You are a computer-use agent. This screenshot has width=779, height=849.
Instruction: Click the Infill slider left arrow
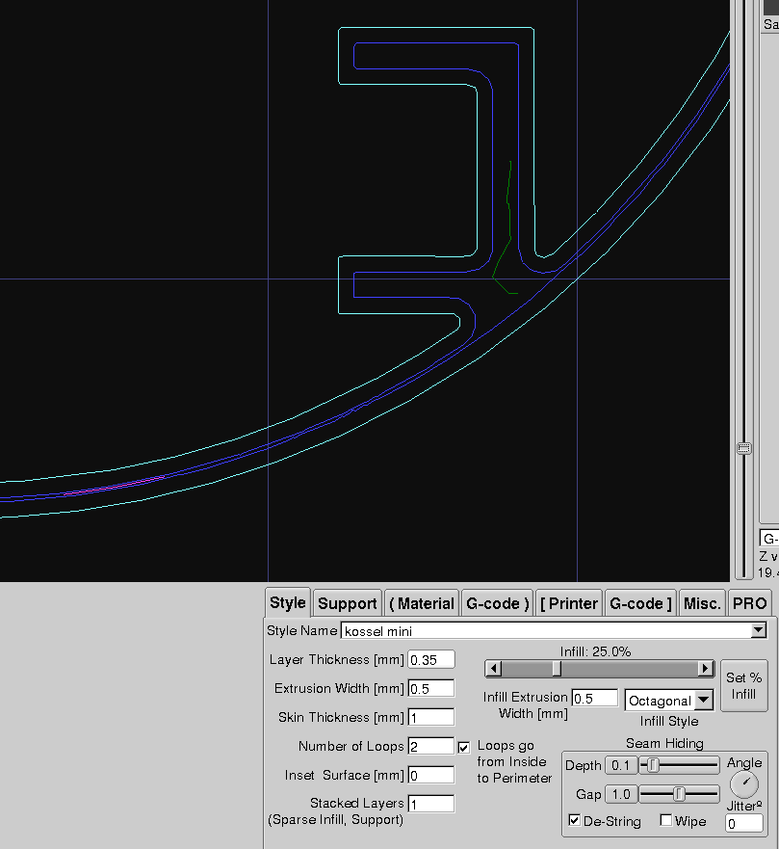(493, 669)
